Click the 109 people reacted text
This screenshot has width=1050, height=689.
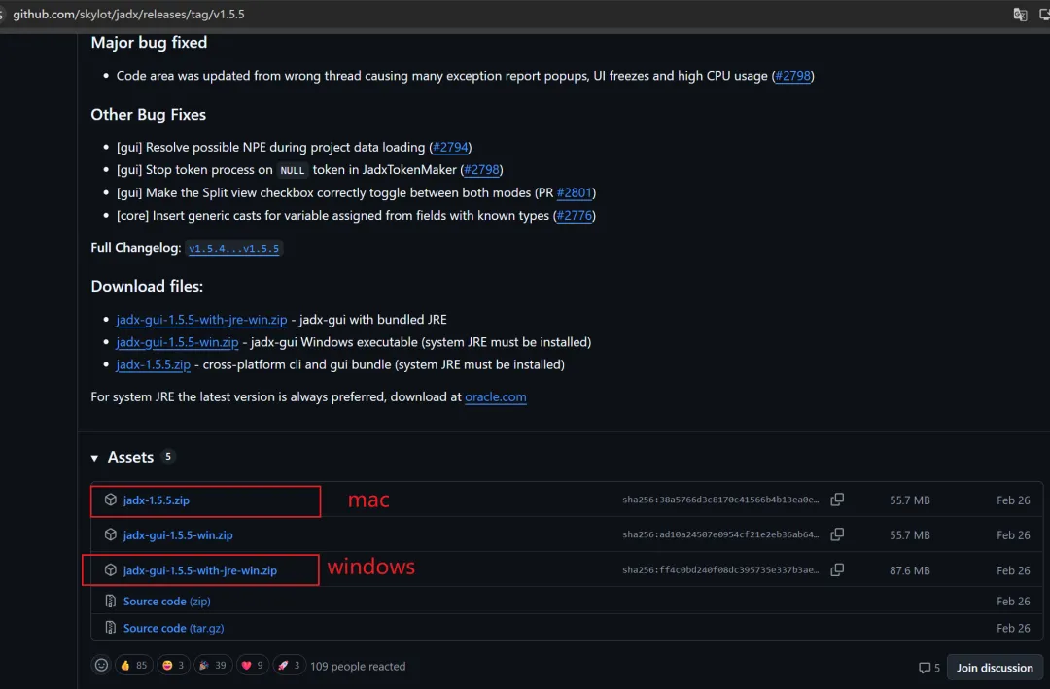[x=358, y=667]
